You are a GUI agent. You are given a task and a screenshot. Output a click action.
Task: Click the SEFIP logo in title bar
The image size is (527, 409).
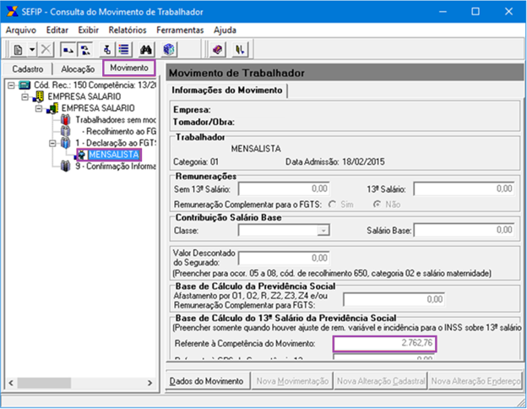12,11
